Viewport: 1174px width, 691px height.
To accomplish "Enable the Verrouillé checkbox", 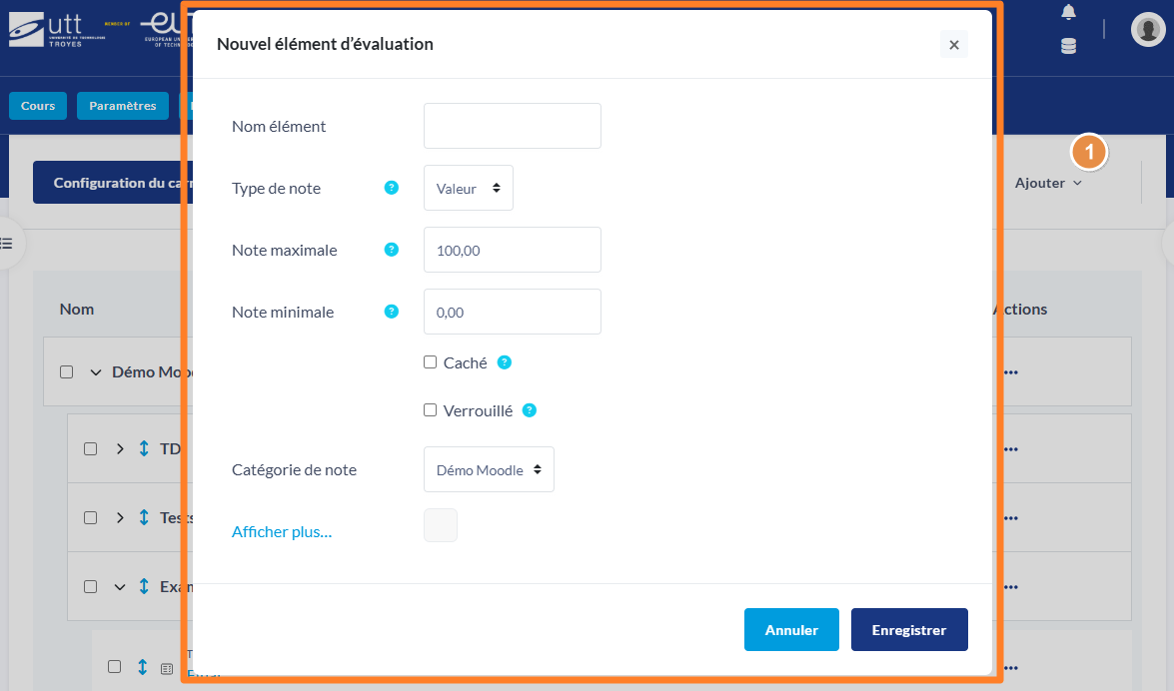I will pos(430,410).
